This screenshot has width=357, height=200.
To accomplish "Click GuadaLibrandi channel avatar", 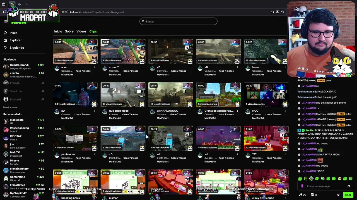I will coord(6,67).
